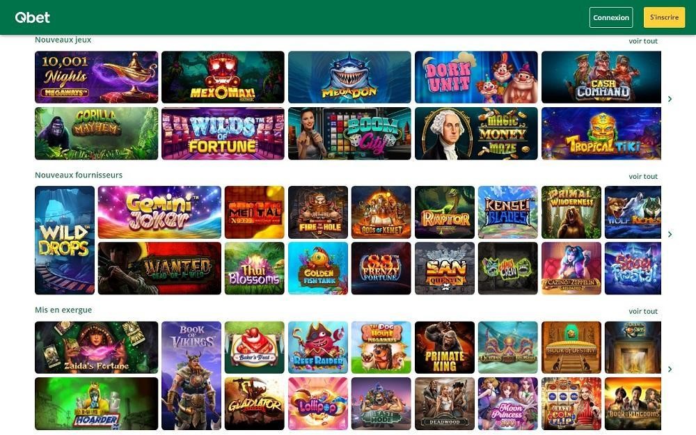Expand Nouveaux jeux row with right chevron

(x=670, y=99)
